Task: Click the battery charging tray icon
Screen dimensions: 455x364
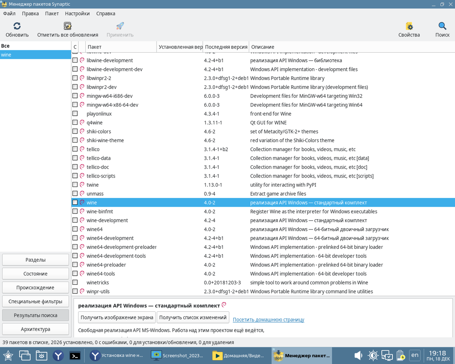Action: click(402, 355)
